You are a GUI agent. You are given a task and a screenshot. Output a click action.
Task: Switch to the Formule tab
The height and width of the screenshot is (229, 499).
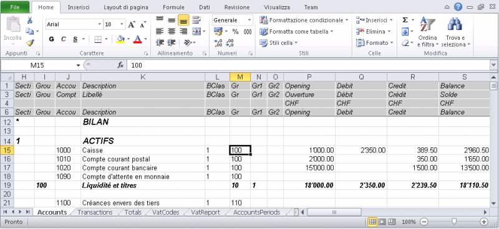coord(174,7)
